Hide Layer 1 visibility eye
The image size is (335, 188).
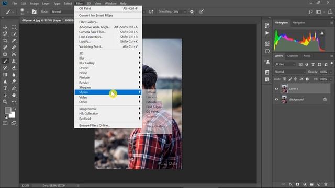click(276, 89)
